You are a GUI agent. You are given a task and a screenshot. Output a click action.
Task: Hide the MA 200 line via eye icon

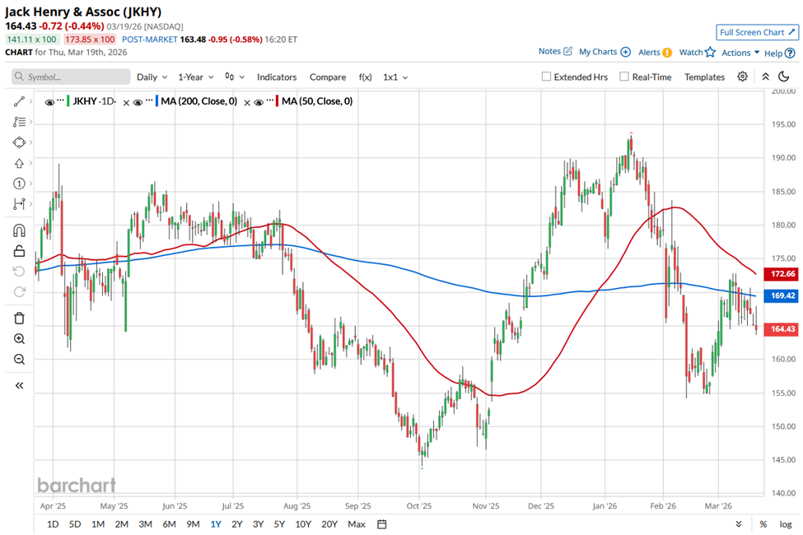(x=138, y=102)
